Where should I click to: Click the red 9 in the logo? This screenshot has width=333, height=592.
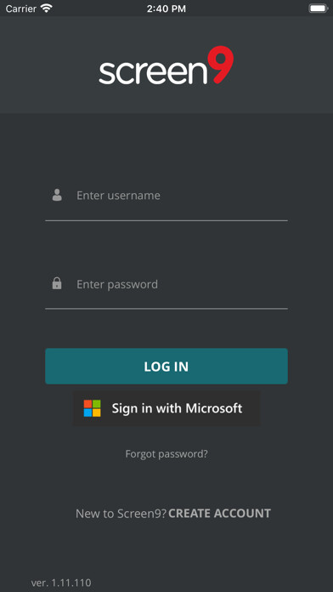(x=221, y=65)
